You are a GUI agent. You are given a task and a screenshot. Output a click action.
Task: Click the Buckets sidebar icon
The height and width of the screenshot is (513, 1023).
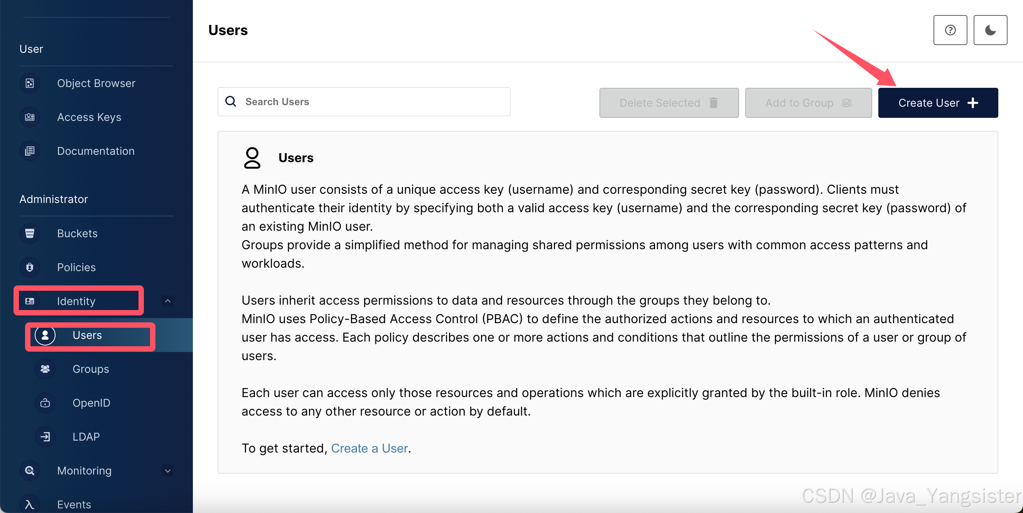point(30,233)
